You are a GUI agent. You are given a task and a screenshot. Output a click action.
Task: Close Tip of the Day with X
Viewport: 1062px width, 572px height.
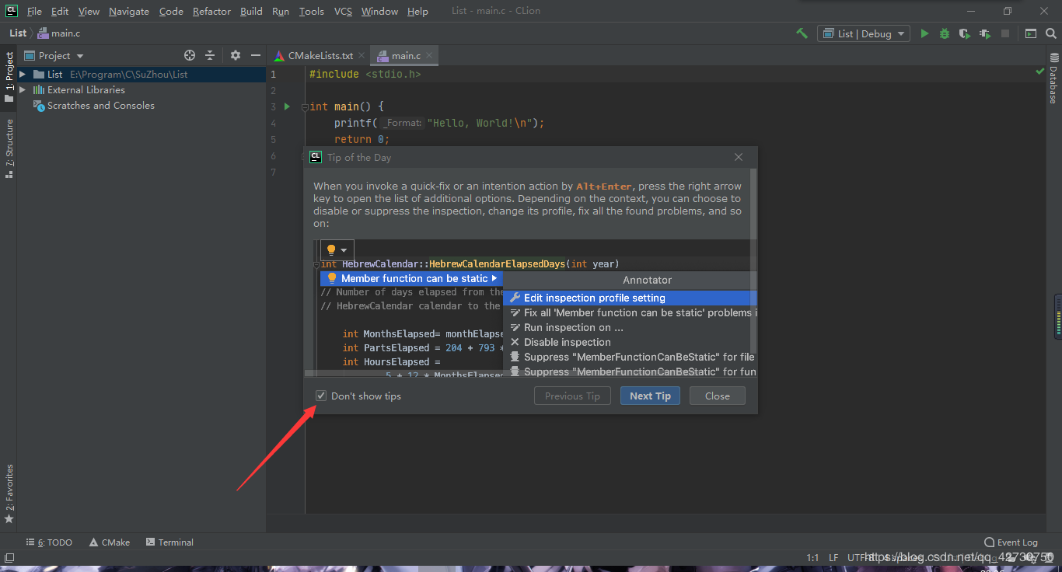pyautogui.click(x=739, y=157)
